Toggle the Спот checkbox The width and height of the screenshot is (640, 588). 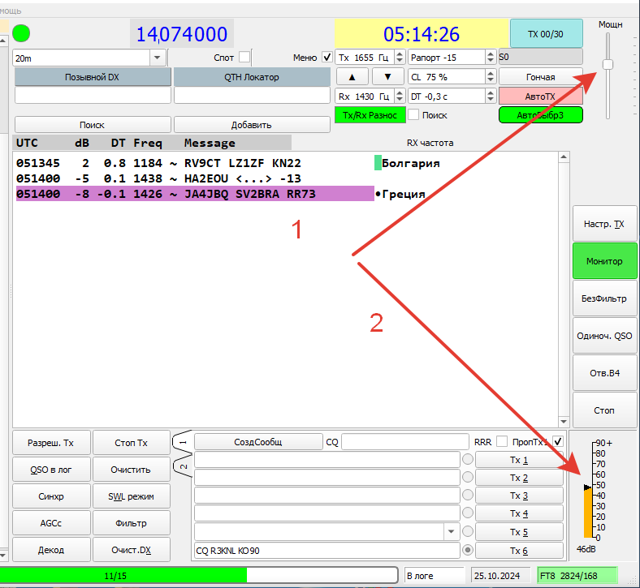[244, 57]
